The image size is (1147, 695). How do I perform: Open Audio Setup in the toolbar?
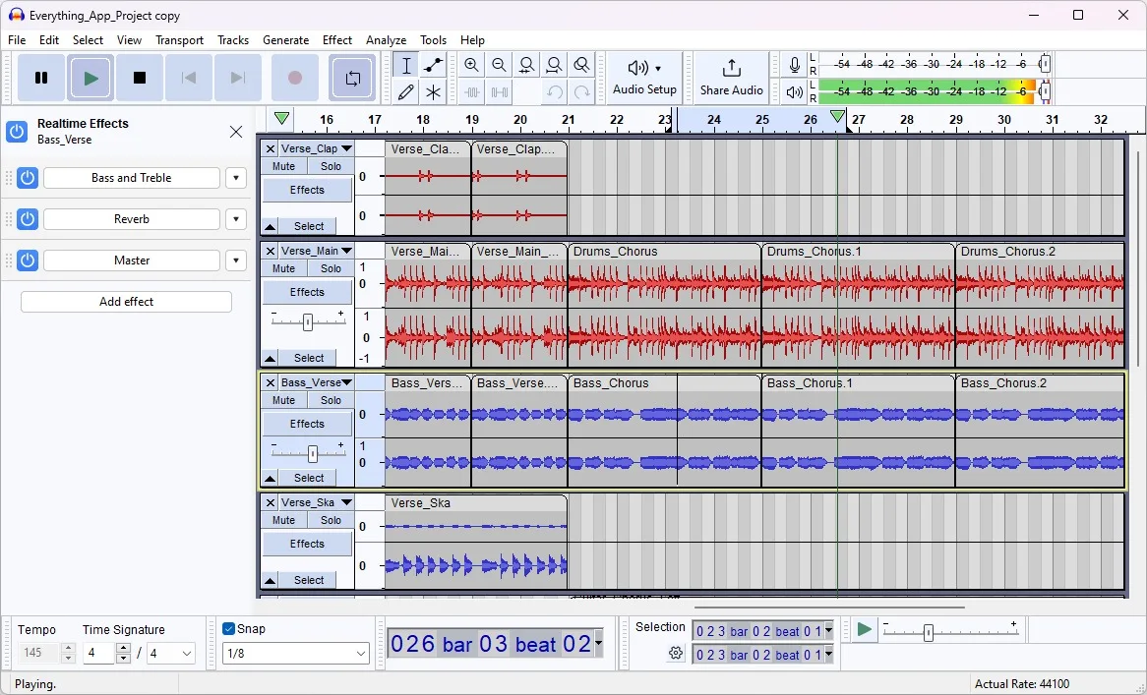tap(643, 77)
